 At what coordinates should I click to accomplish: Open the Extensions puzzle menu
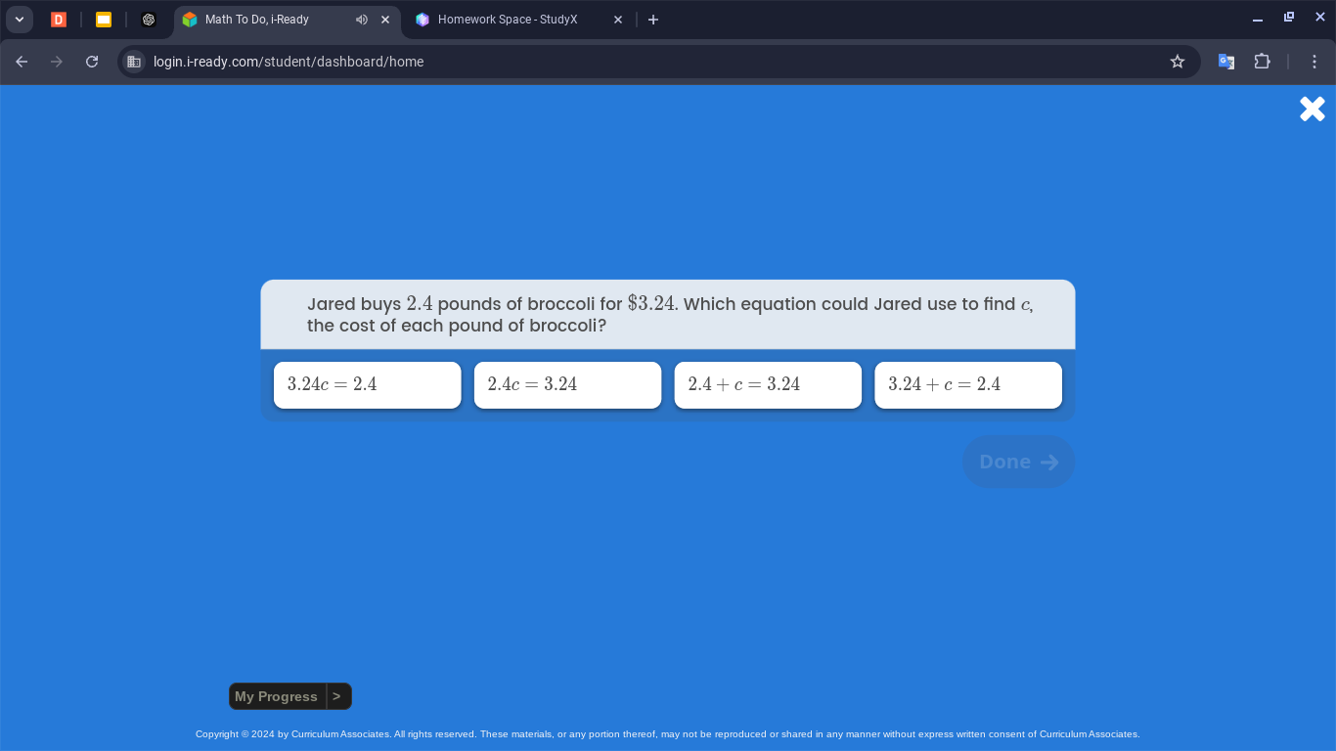1263,62
